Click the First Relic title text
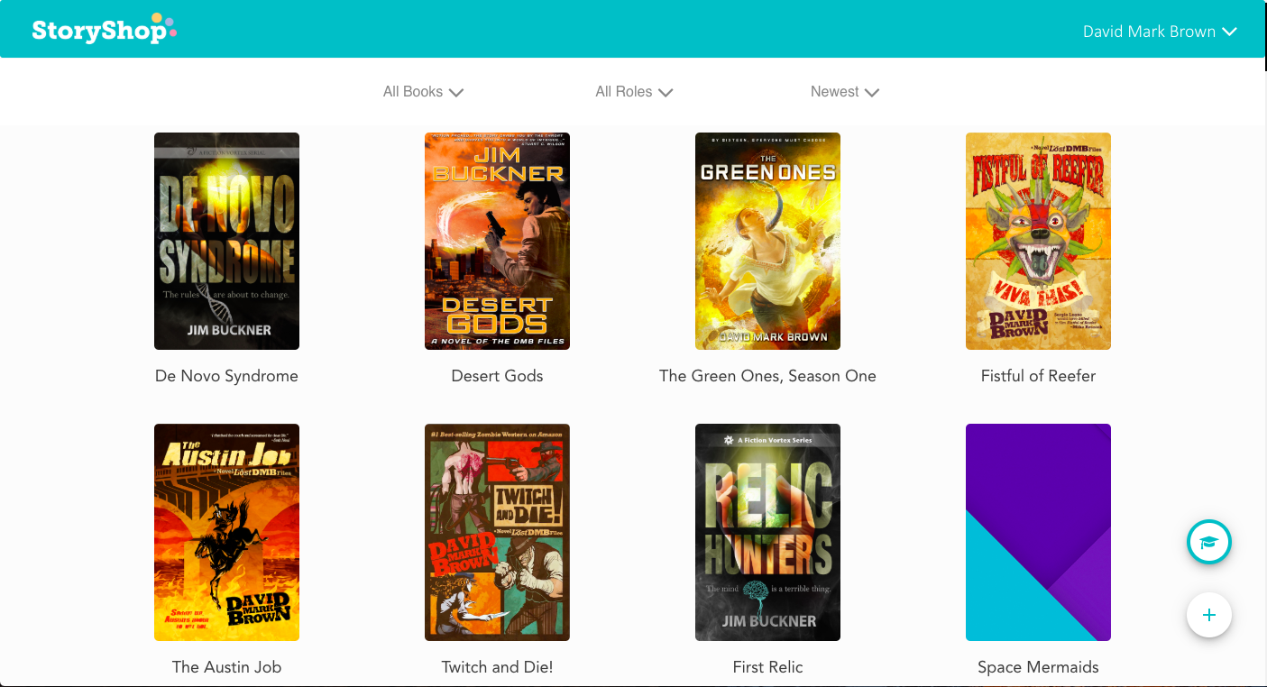This screenshot has width=1267, height=687. tap(767, 667)
